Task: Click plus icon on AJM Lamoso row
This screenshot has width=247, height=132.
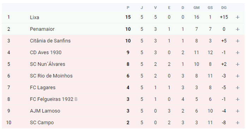Action: click(x=237, y=111)
